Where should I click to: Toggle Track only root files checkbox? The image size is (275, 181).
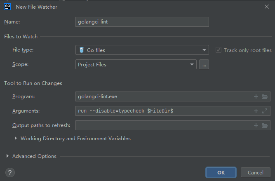(219, 50)
